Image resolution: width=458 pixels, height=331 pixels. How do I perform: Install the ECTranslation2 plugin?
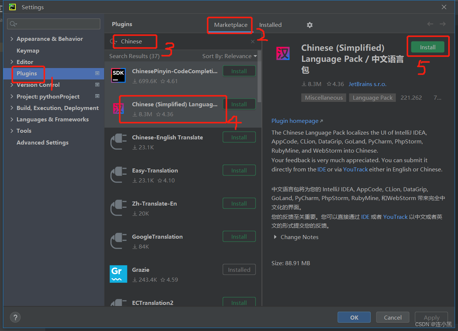click(x=239, y=302)
